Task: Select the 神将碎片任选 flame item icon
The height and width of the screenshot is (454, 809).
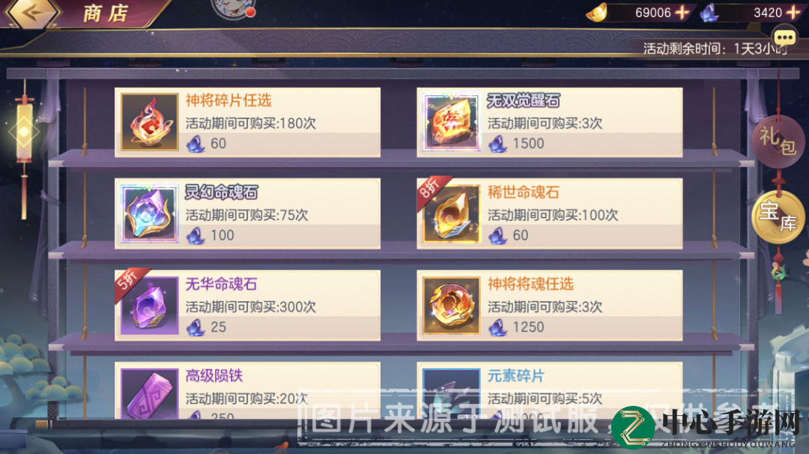Action: [x=150, y=122]
